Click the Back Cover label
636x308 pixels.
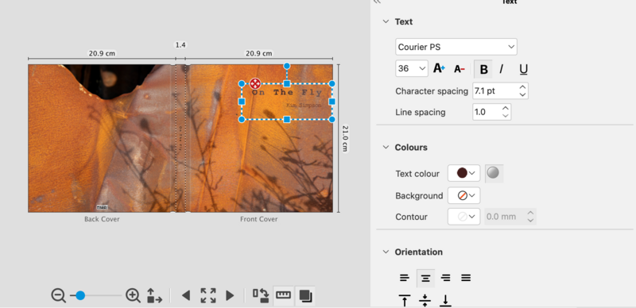point(102,219)
